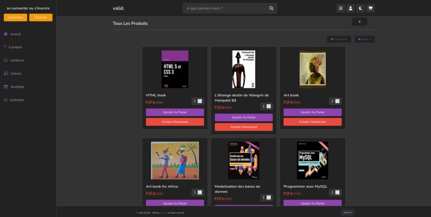Click the Tous Les Produits heading

click(130, 24)
